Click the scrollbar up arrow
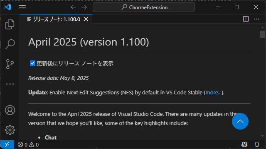This screenshot has height=149, width=266. pos(262,27)
